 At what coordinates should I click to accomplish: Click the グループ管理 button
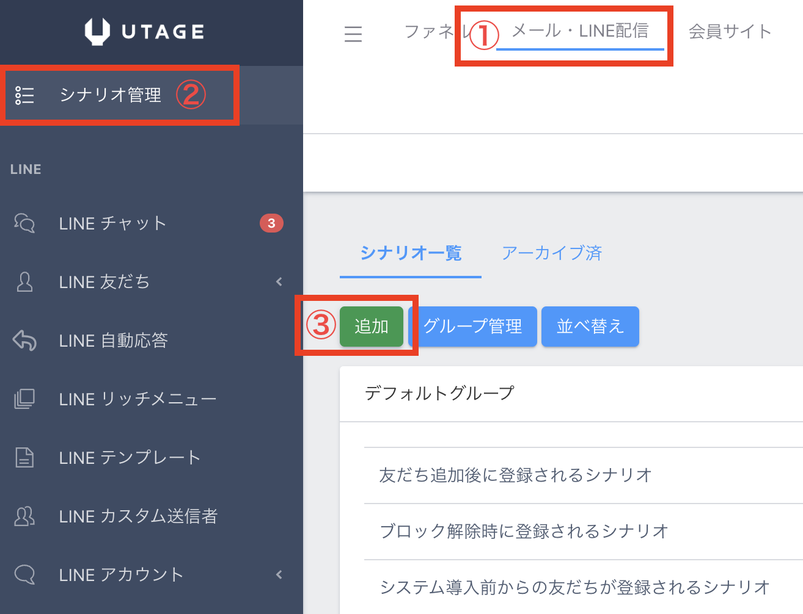472,327
